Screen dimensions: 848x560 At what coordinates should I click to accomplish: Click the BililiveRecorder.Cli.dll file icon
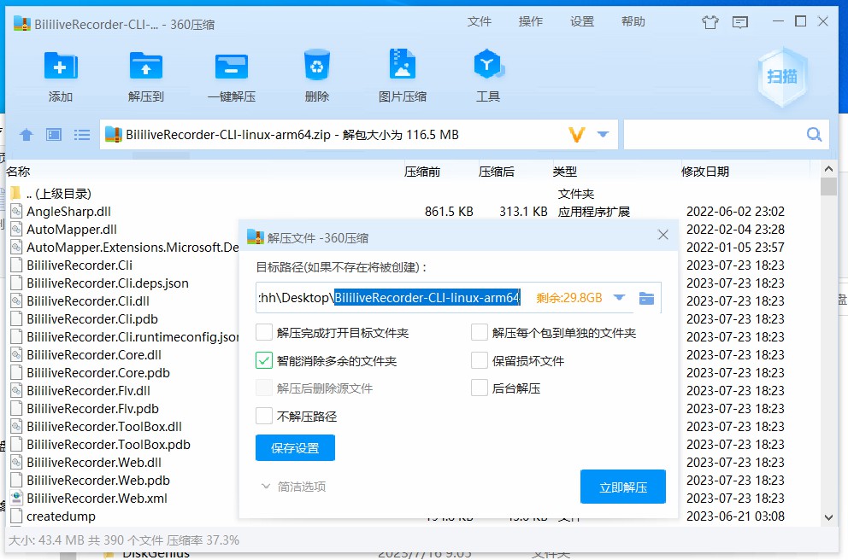17,300
